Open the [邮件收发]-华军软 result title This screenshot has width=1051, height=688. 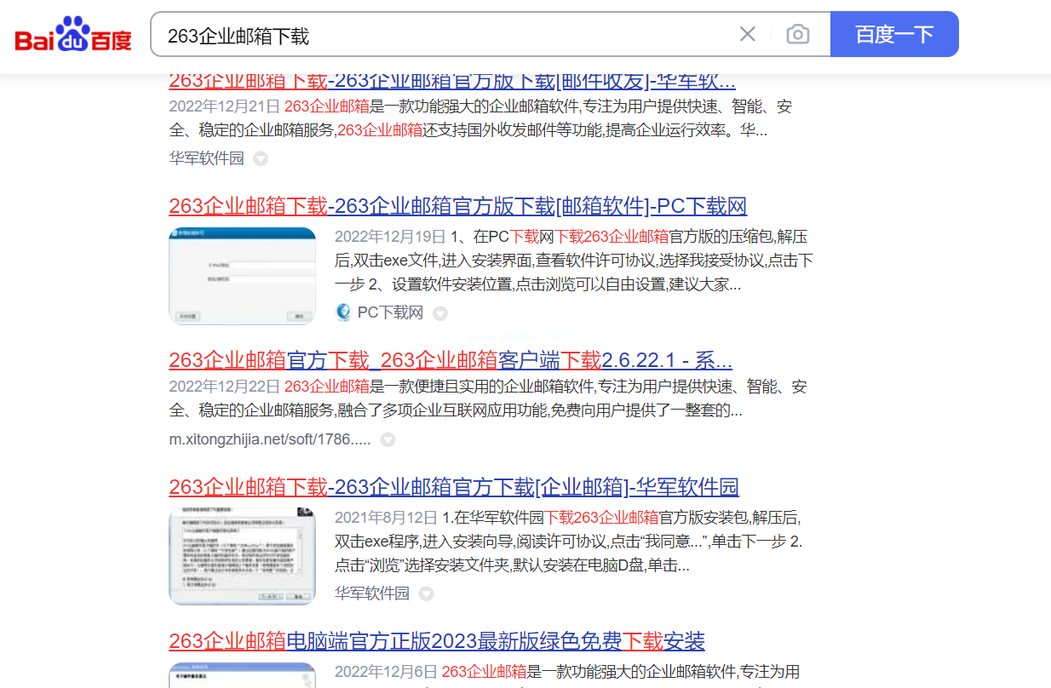pyautogui.click(x=451, y=82)
